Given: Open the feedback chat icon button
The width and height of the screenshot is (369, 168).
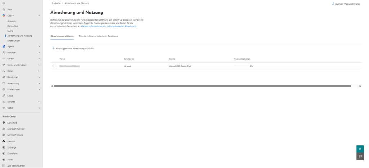Looking at the screenshot, I should pyautogui.click(x=360, y=156).
